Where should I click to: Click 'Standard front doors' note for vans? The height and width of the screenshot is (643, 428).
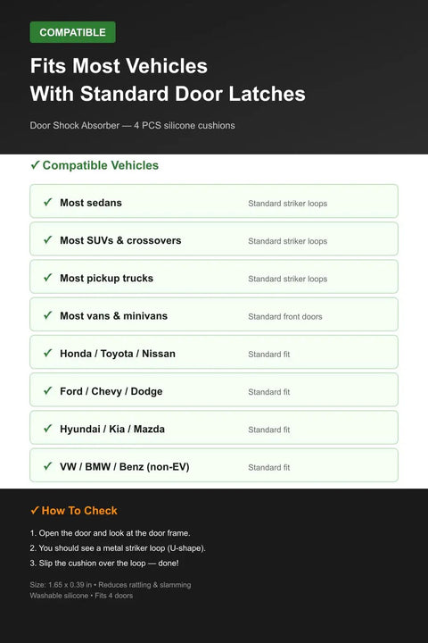pos(285,316)
